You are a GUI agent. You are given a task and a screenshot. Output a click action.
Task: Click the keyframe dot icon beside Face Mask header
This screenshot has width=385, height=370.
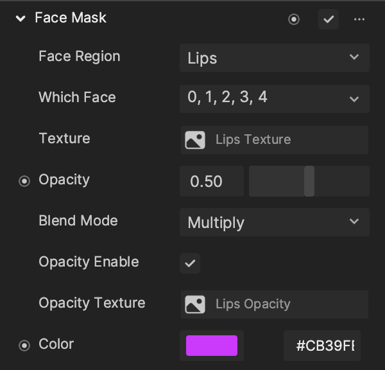[294, 19]
